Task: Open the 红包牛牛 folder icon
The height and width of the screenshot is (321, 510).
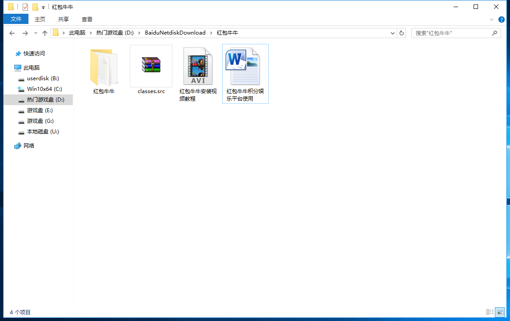Action: pos(104,67)
